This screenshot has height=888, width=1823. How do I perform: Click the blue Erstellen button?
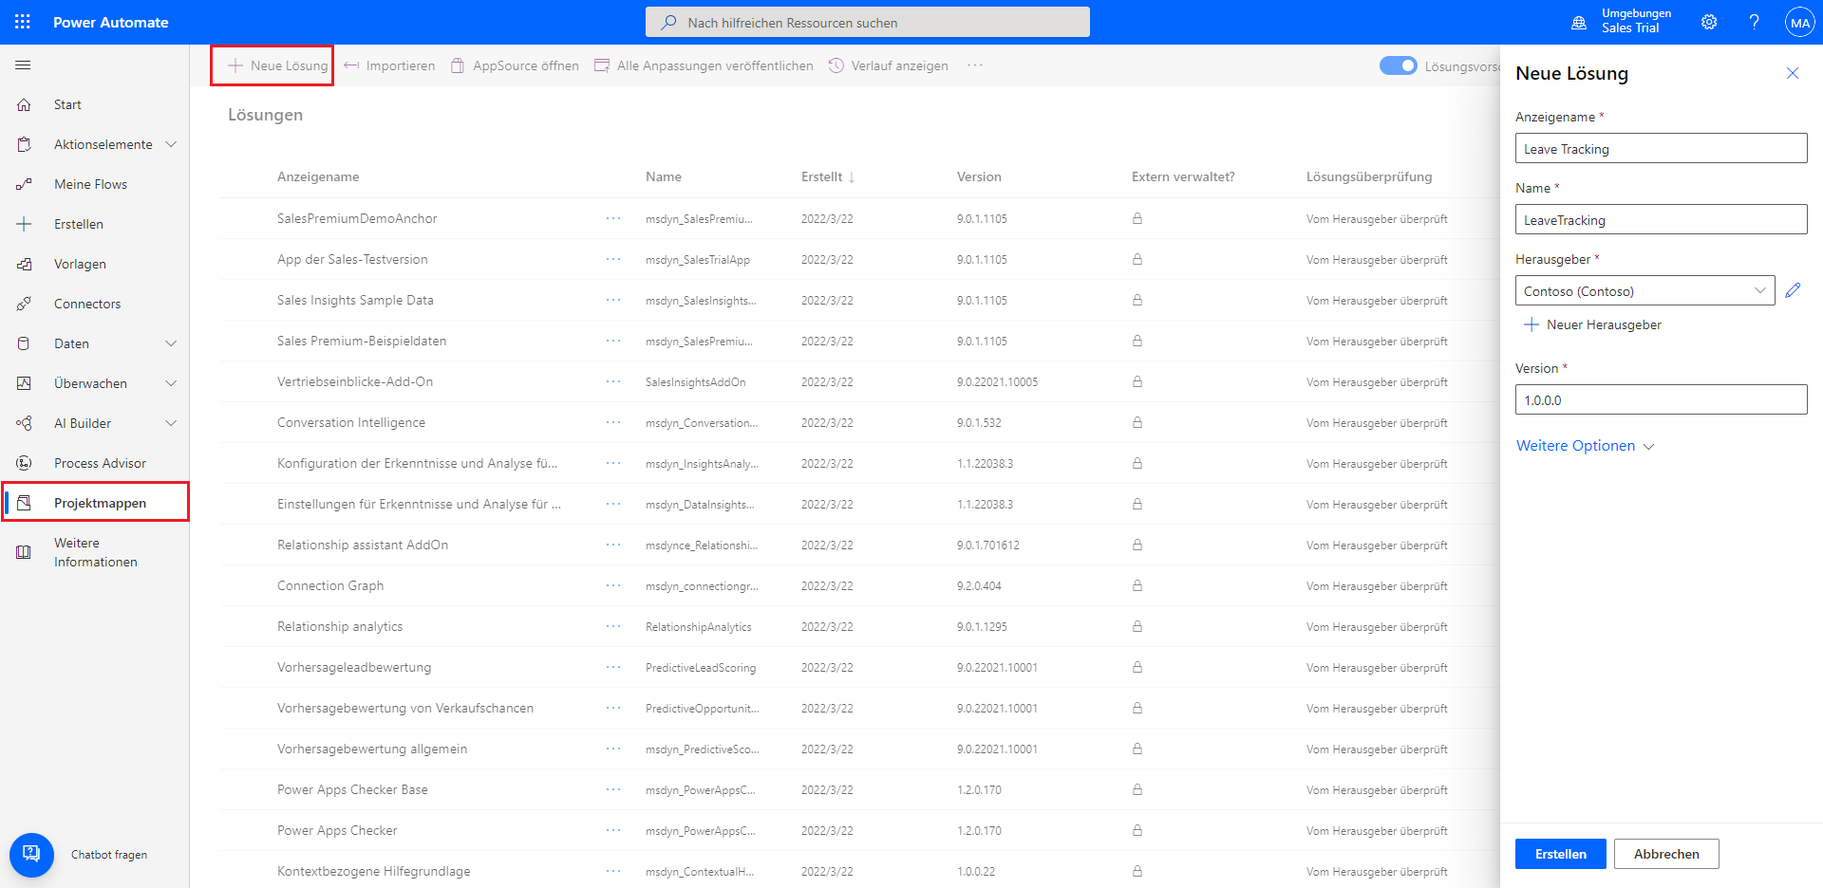(x=1560, y=854)
